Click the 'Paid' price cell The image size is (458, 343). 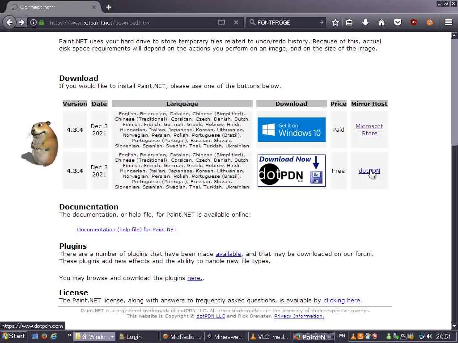click(338, 130)
